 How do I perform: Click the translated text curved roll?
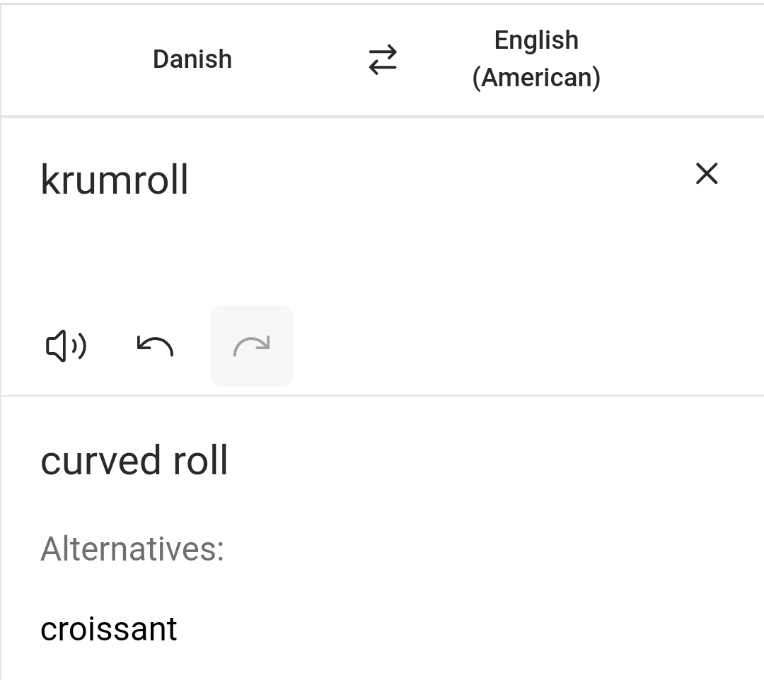pos(134,460)
